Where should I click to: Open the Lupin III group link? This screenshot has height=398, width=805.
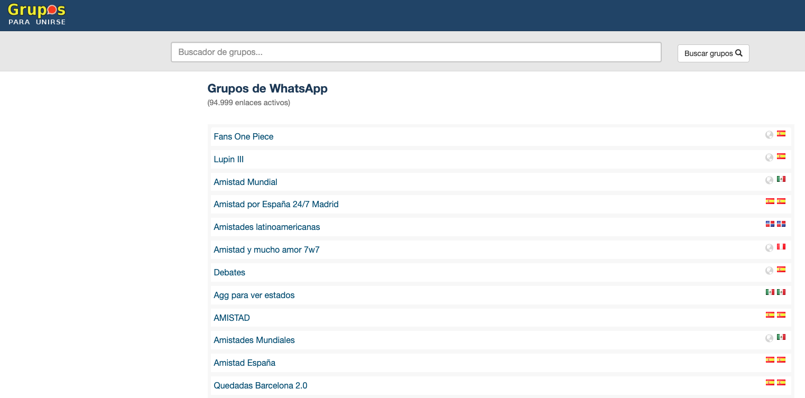coord(229,159)
